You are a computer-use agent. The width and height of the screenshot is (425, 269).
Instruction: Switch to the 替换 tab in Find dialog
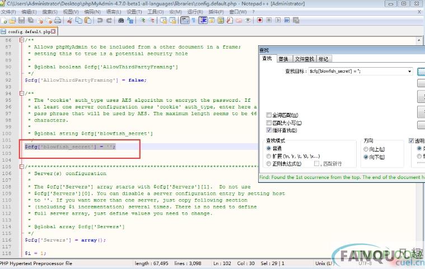point(283,59)
